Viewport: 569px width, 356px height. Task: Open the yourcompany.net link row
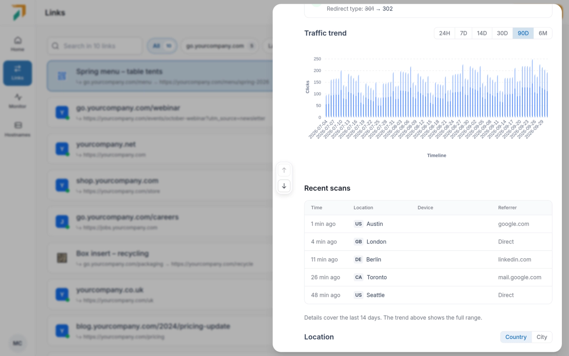160,149
